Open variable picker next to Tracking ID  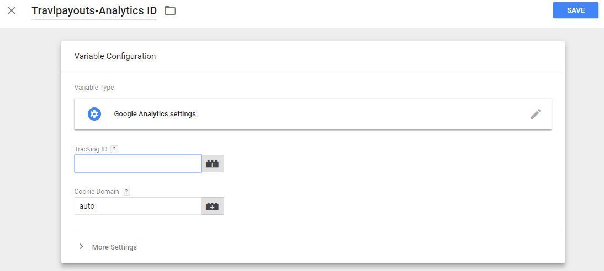click(213, 164)
